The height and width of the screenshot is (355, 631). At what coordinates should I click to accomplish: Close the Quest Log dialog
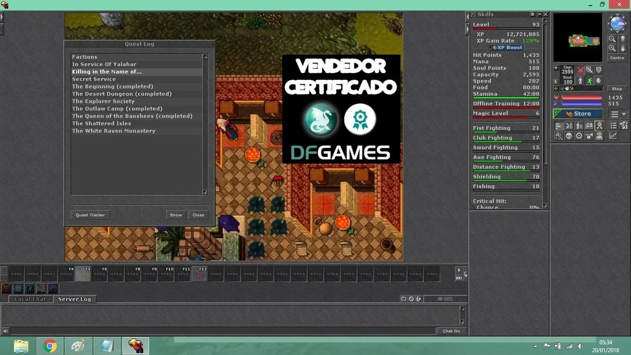(199, 215)
